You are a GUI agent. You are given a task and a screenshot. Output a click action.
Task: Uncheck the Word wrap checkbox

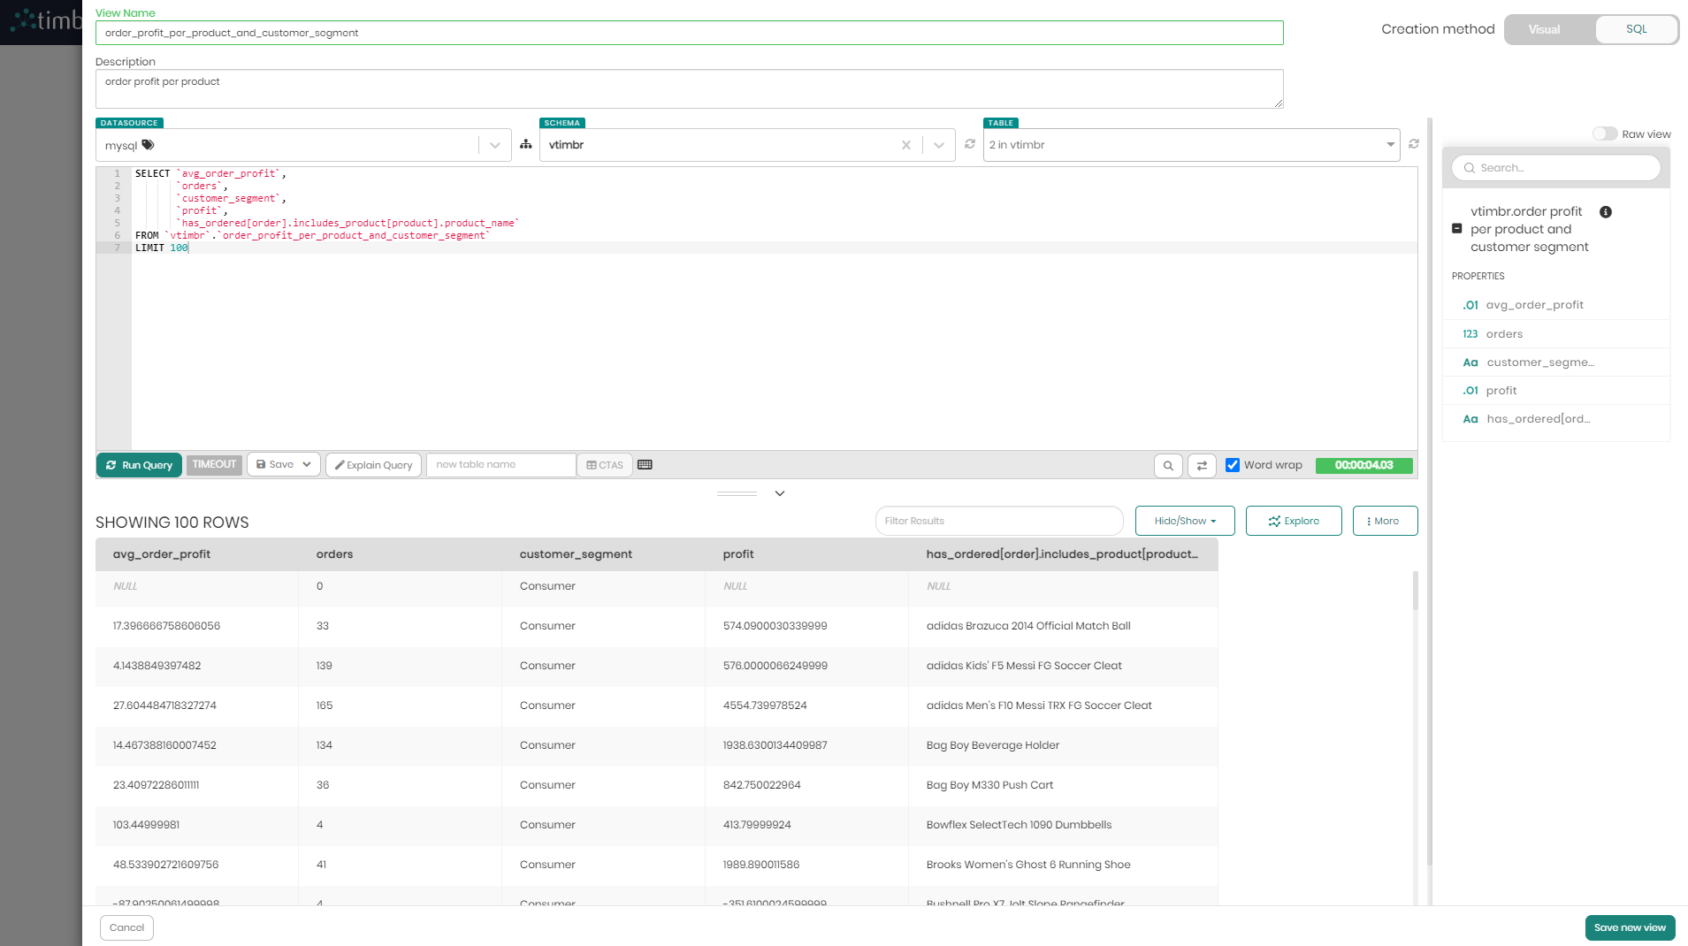coord(1233,465)
